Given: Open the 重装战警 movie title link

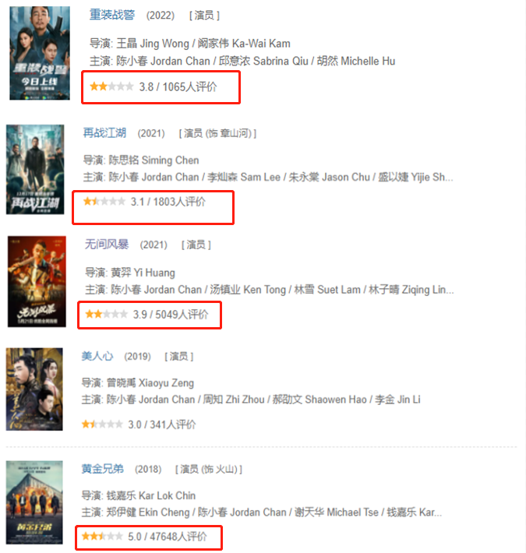Looking at the screenshot, I should coord(112,15).
